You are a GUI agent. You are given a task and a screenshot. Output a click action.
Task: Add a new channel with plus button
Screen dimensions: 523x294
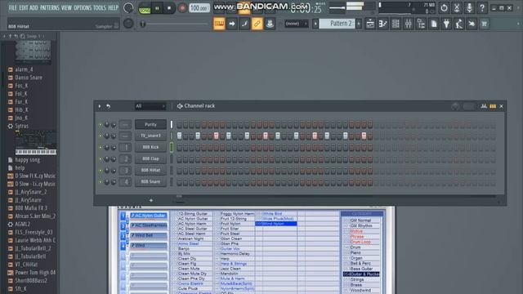coord(151,200)
